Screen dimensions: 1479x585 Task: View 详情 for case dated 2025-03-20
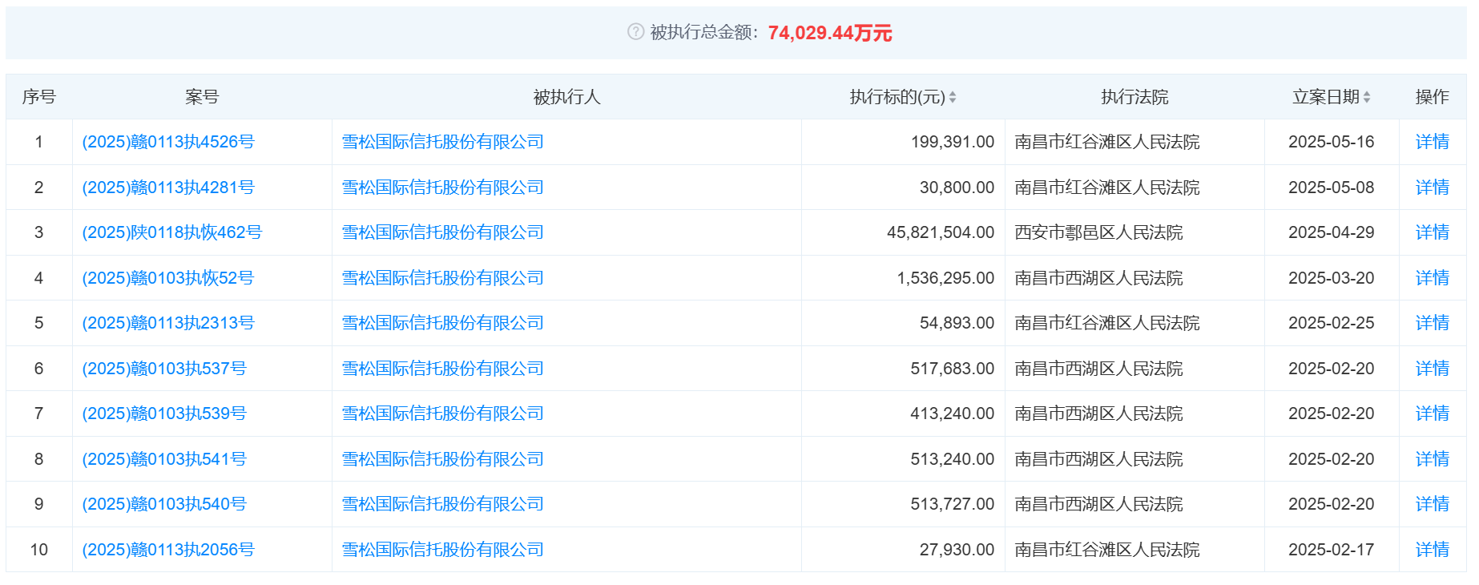click(x=1432, y=278)
